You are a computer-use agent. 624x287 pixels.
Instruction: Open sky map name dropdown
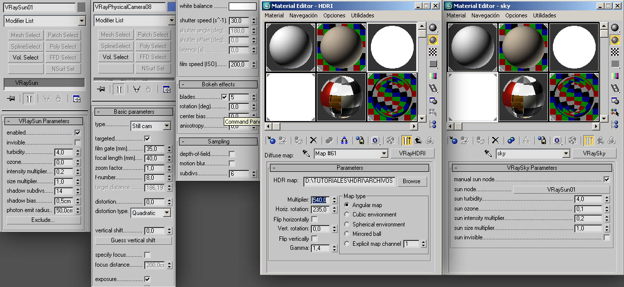tap(565, 153)
